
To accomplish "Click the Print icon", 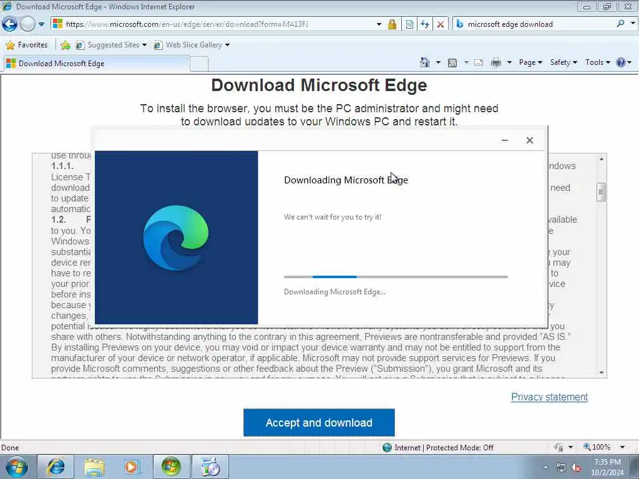I will pyautogui.click(x=495, y=62).
